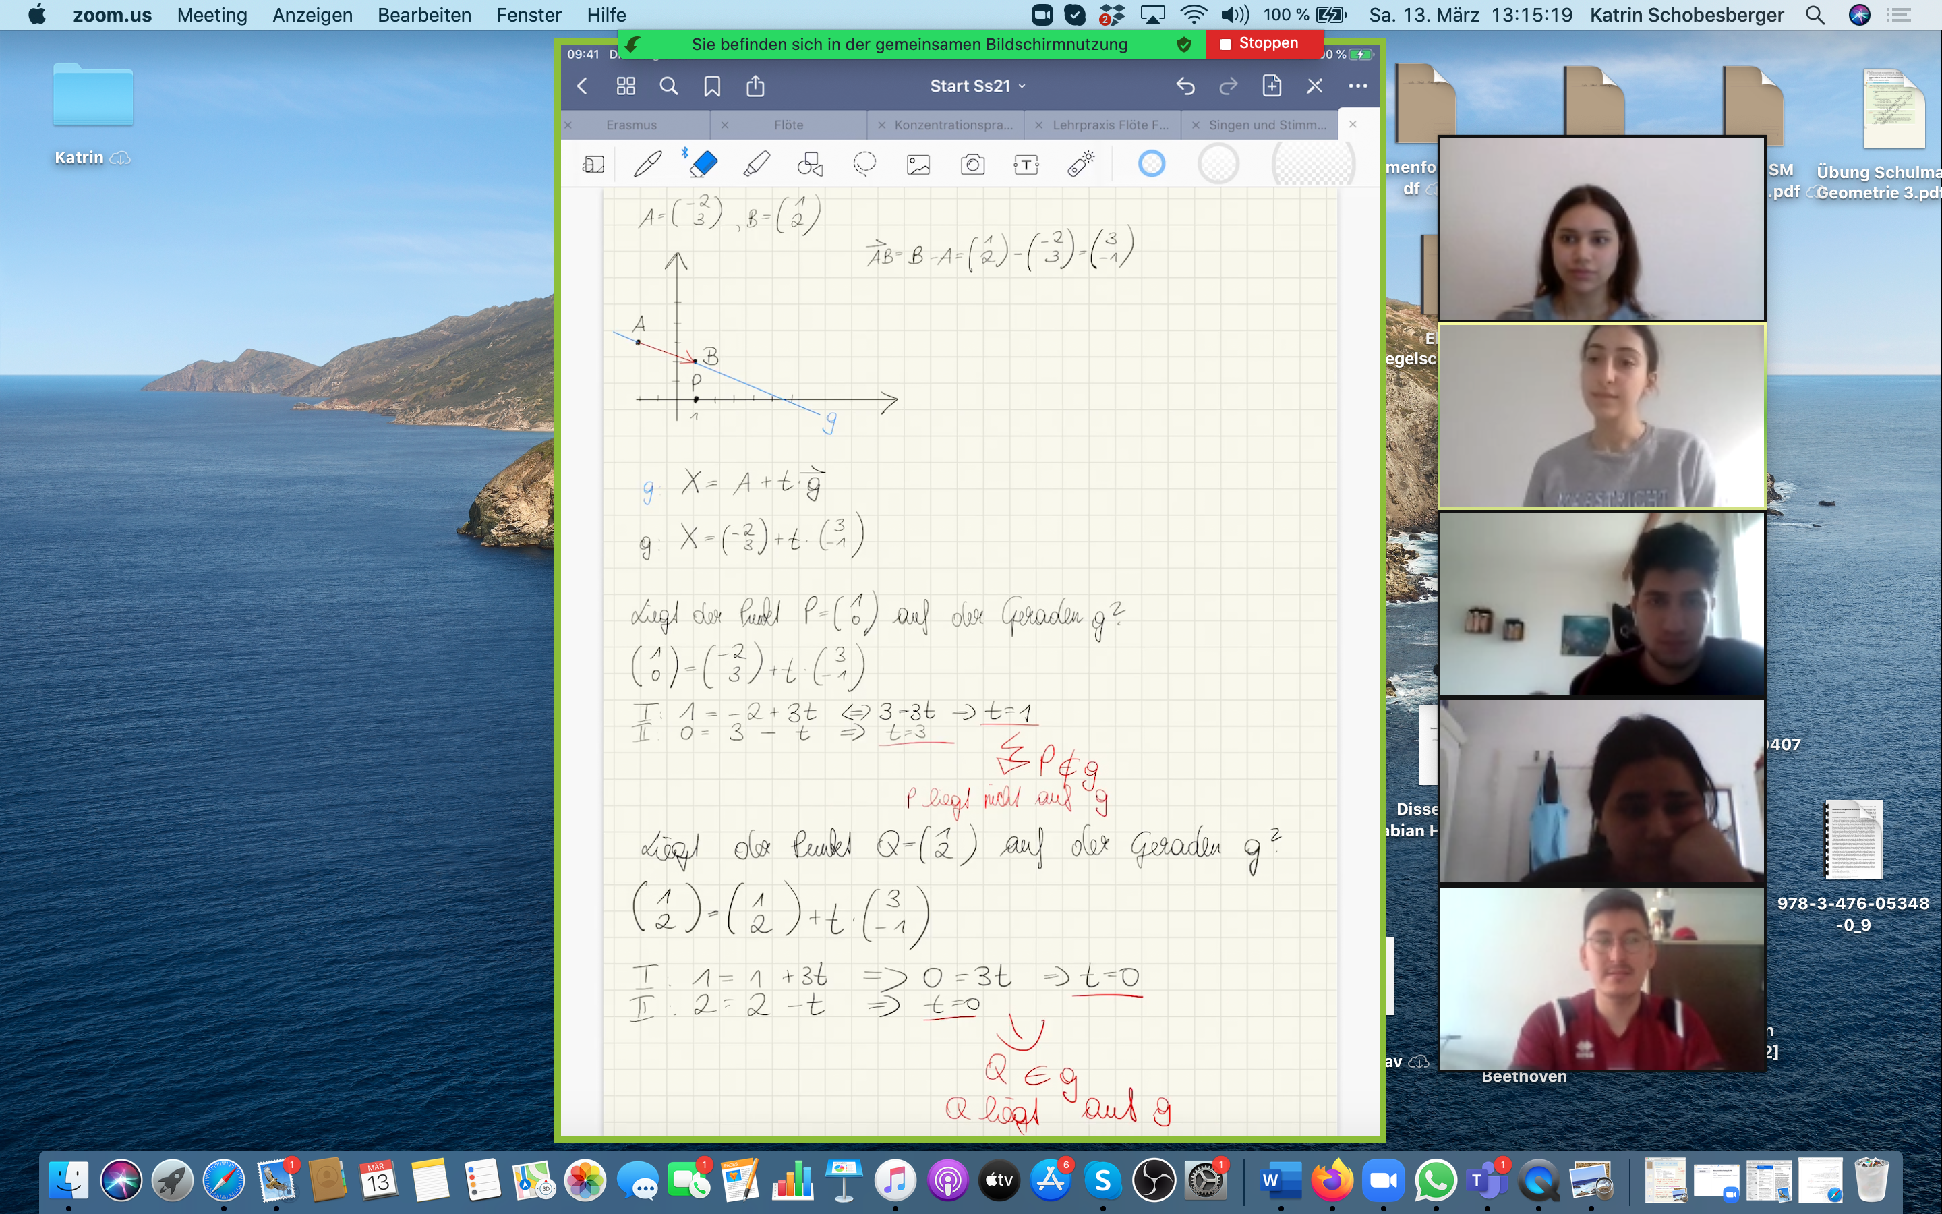Select the highlighter tool
Image resolution: width=1942 pixels, height=1214 pixels.
point(756,165)
